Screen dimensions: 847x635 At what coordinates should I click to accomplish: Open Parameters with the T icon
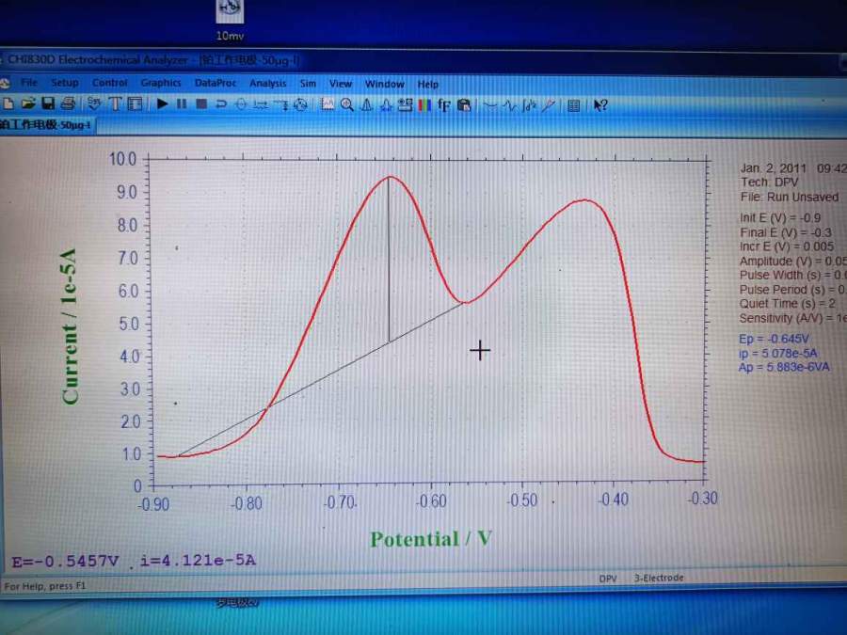115,103
